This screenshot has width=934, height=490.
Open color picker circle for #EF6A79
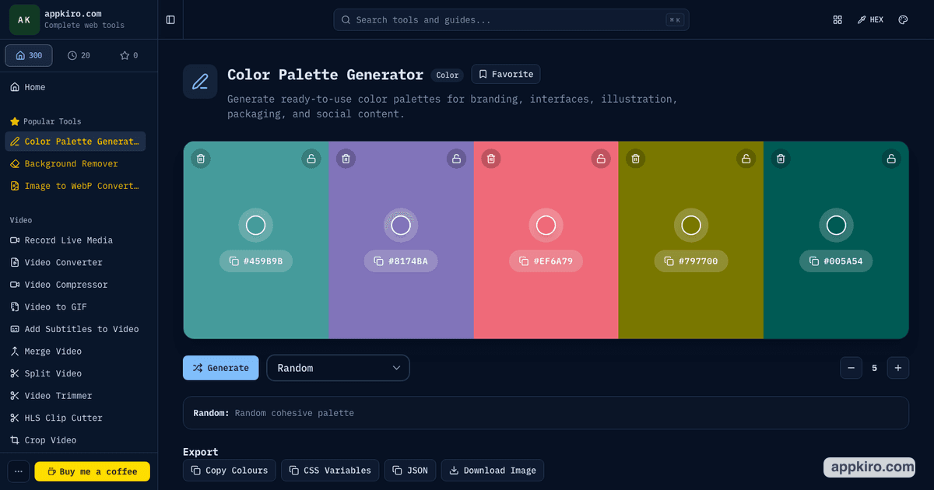[546, 226]
